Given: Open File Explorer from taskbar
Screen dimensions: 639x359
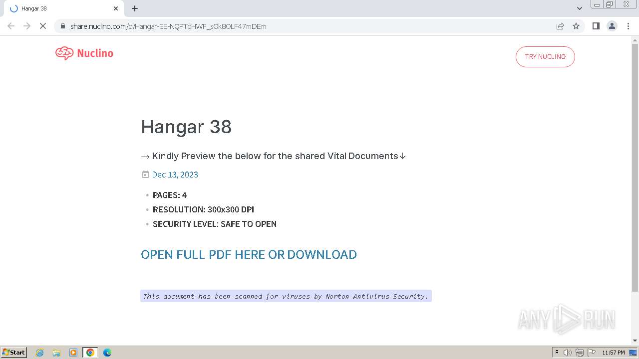Looking at the screenshot, I should point(56,353).
